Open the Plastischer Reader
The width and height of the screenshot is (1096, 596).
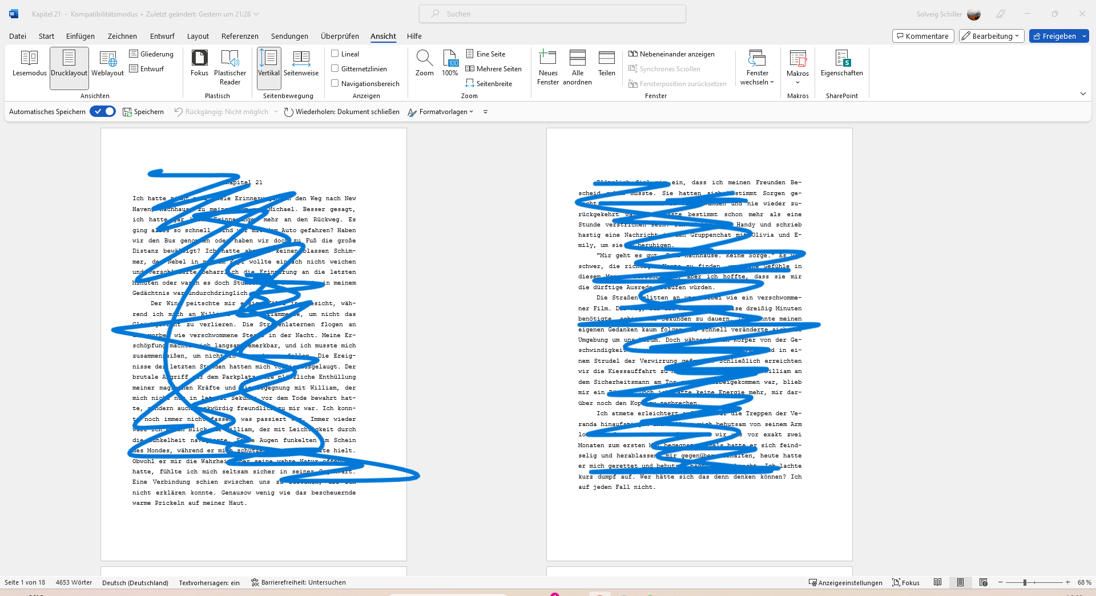click(230, 68)
